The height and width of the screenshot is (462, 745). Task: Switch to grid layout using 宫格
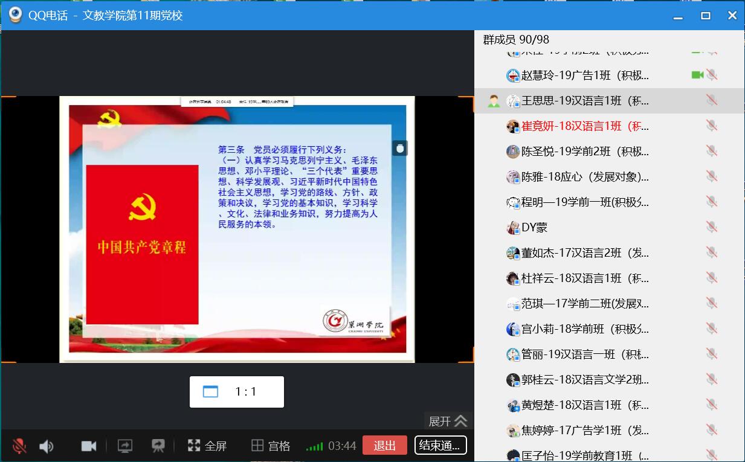tap(271, 446)
